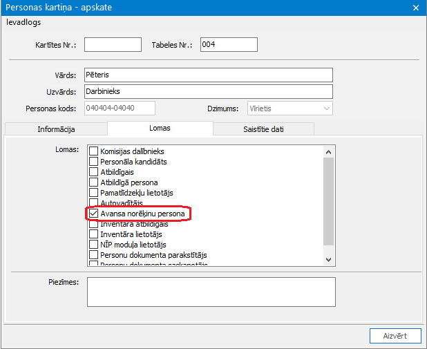Close the Personas kartiņa window
This screenshot has height=349, width=427.
point(415,8)
